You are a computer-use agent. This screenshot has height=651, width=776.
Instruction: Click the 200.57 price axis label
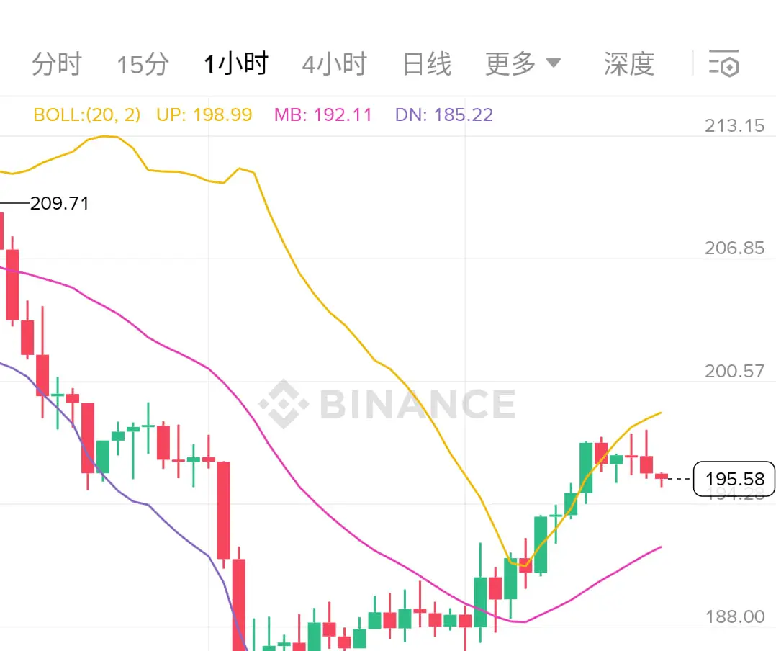click(x=734, y=371)
